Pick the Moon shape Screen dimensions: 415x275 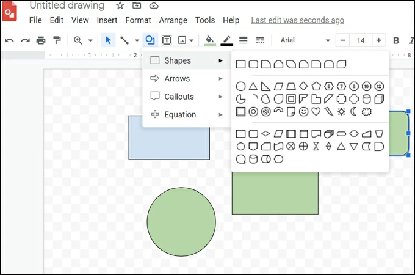[x=353, y=112]
